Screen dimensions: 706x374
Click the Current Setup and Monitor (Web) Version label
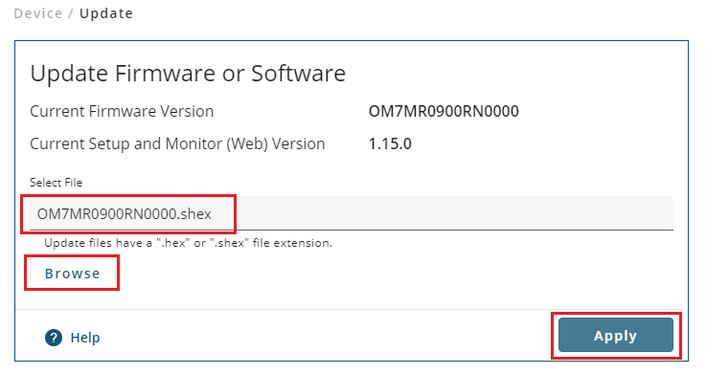[177, 143]
